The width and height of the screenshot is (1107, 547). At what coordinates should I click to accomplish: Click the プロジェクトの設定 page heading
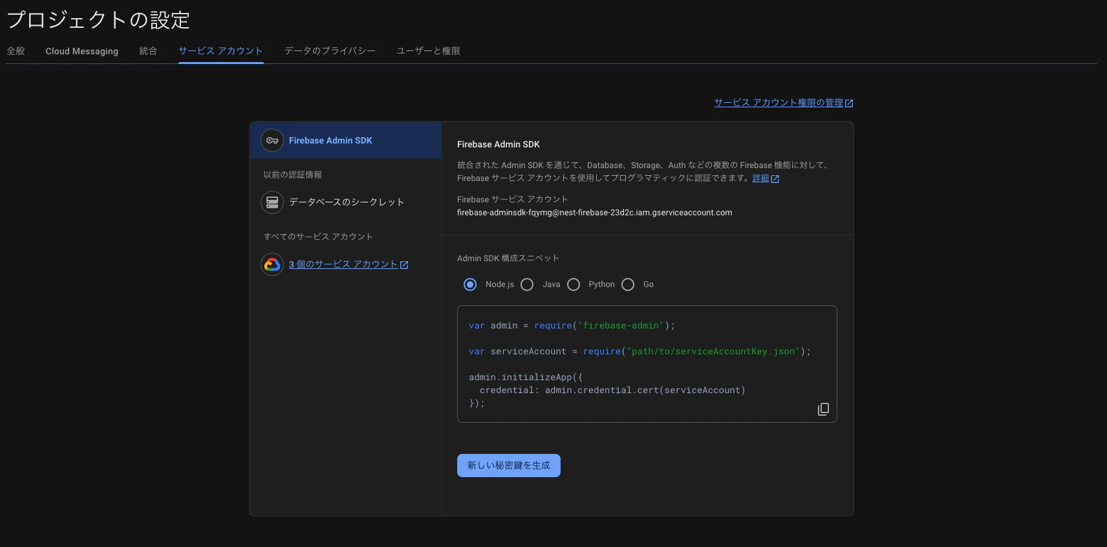point(98,20)
